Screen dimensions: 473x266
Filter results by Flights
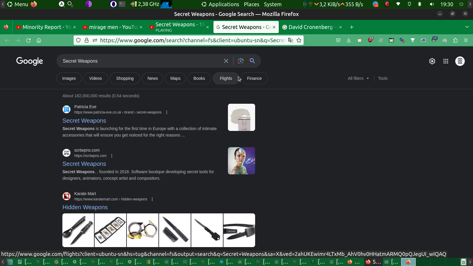click(226, 78)
